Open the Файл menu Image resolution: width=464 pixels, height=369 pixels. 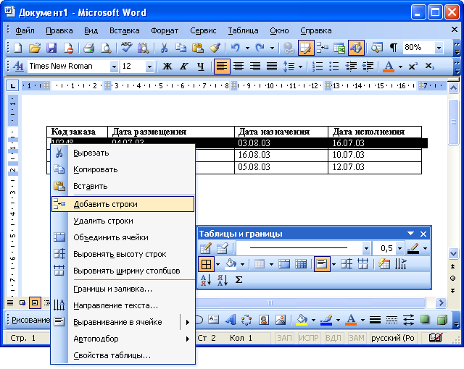pos(25,30)
